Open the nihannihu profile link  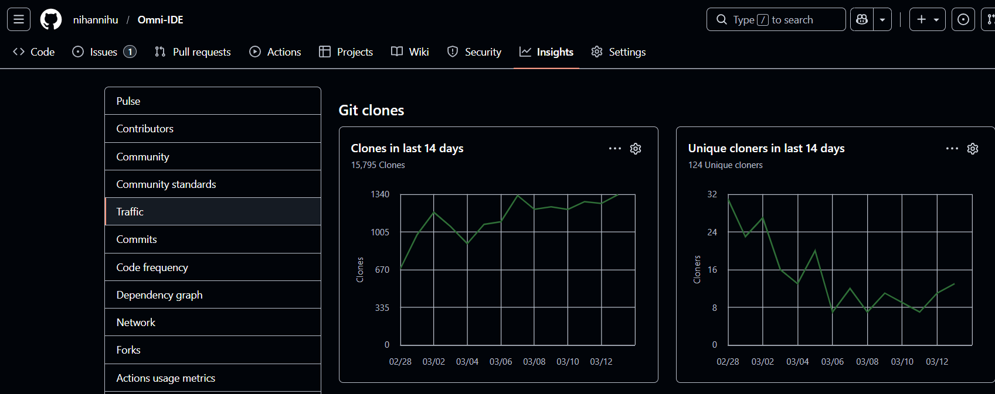click(96, 20)
